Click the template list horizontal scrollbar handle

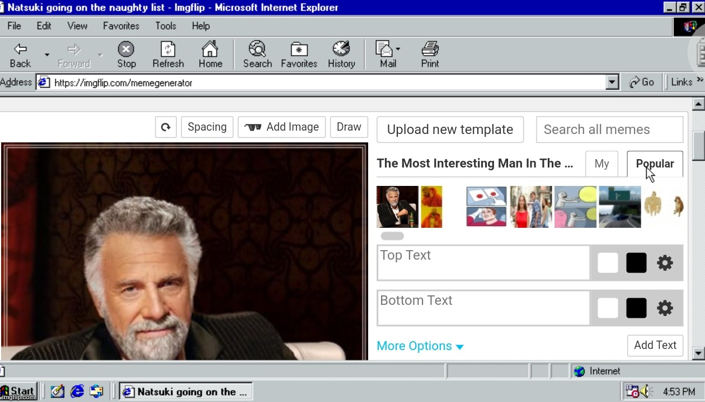[392, 236]
